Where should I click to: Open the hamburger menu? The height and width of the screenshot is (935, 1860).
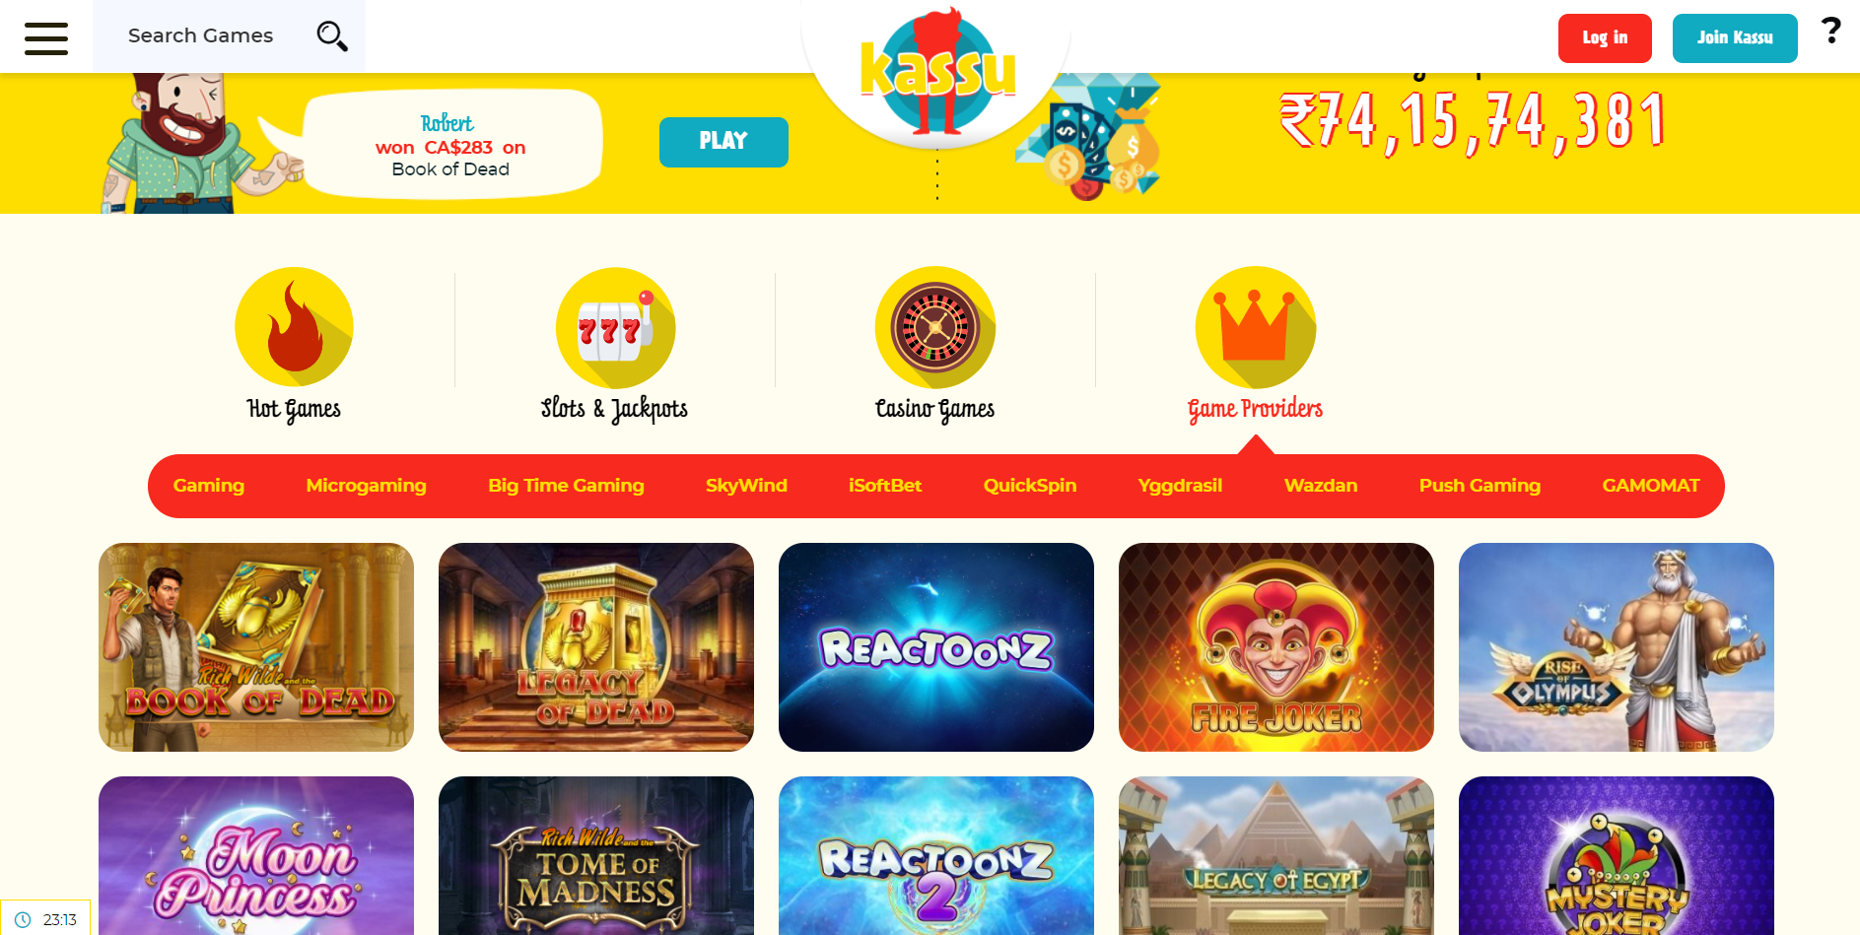coord(46,38)
